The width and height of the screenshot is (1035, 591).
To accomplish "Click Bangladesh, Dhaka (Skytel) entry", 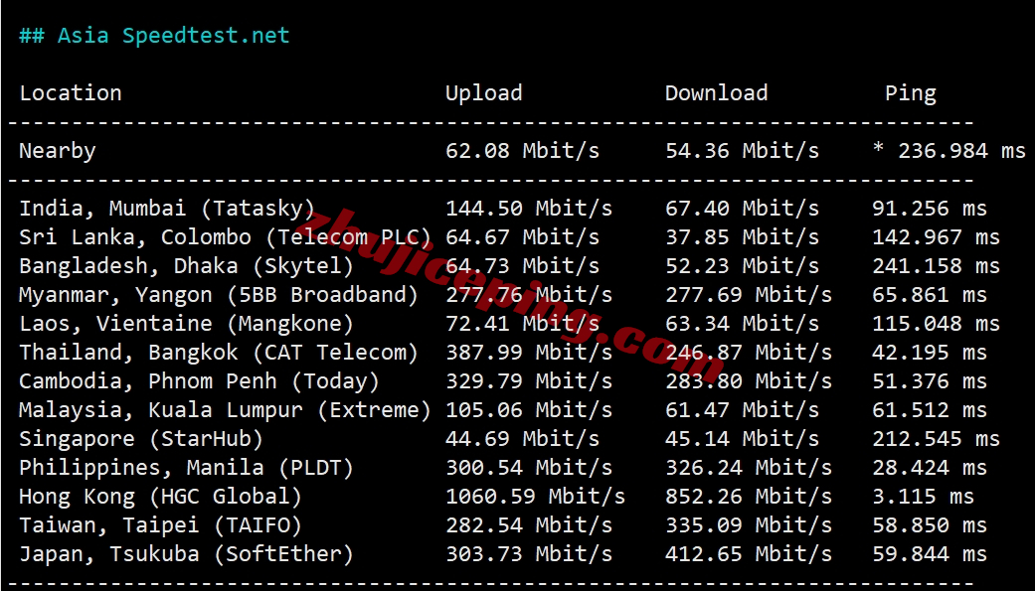I will coord(186,266).
